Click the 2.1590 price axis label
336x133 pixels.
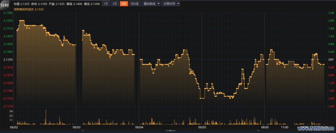tap(8, 13)
